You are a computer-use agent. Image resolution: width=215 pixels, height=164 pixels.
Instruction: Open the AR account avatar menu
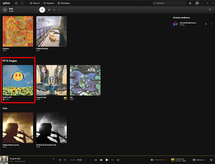197,3
